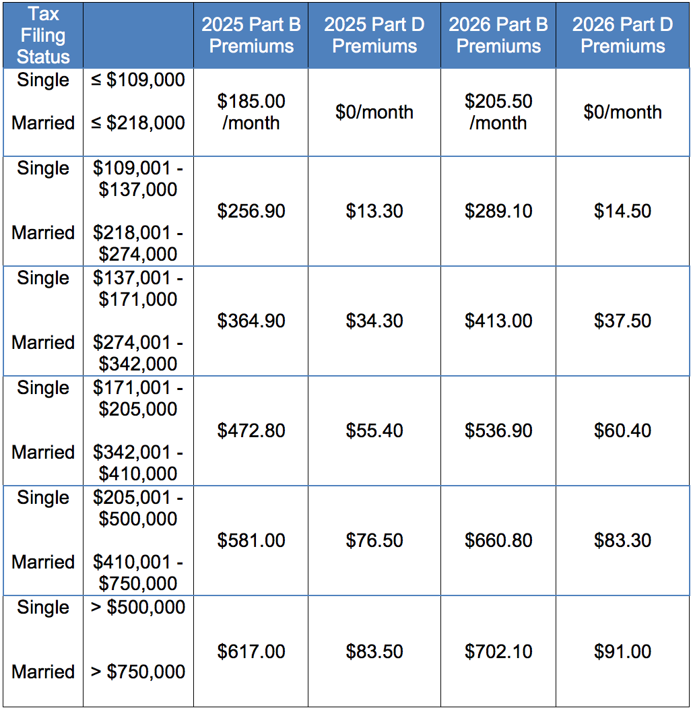This screenshot has height=712, width=693.
Task: Select the $60.40 premium cell
Action: click(x=623, y=431)
